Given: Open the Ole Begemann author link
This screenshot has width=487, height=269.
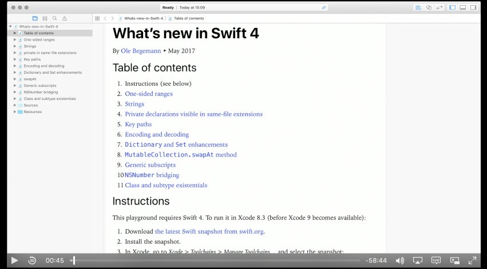Looking at the screenshot, I should pyautogui.click(x=141, y=51).
